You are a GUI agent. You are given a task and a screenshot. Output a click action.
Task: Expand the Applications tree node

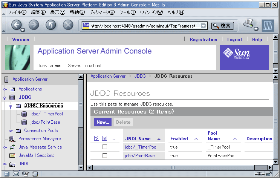pyautogui.click(x=5, y=89)
